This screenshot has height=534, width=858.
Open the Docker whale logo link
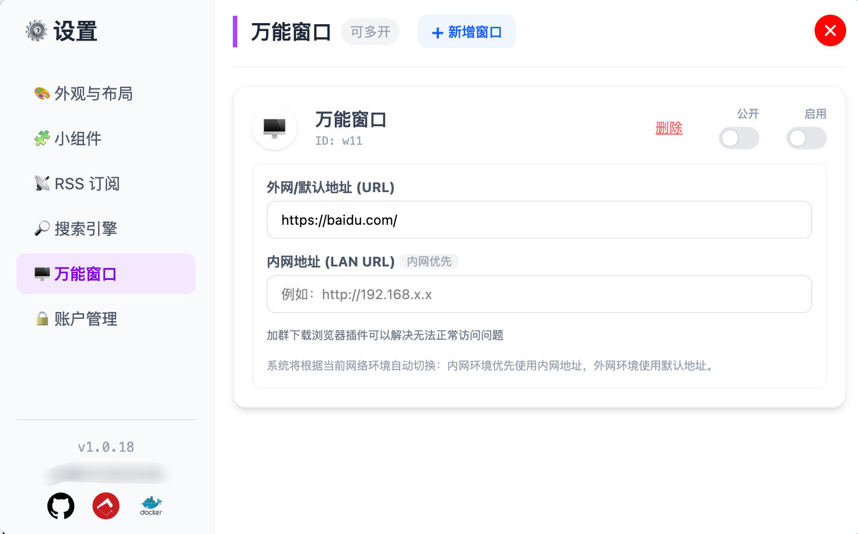(x=151, y=506)
